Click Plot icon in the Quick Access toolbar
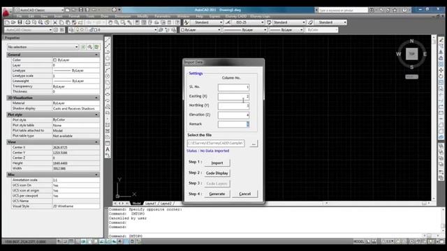Screen dimensions: 447x251 tap(114, 10)
